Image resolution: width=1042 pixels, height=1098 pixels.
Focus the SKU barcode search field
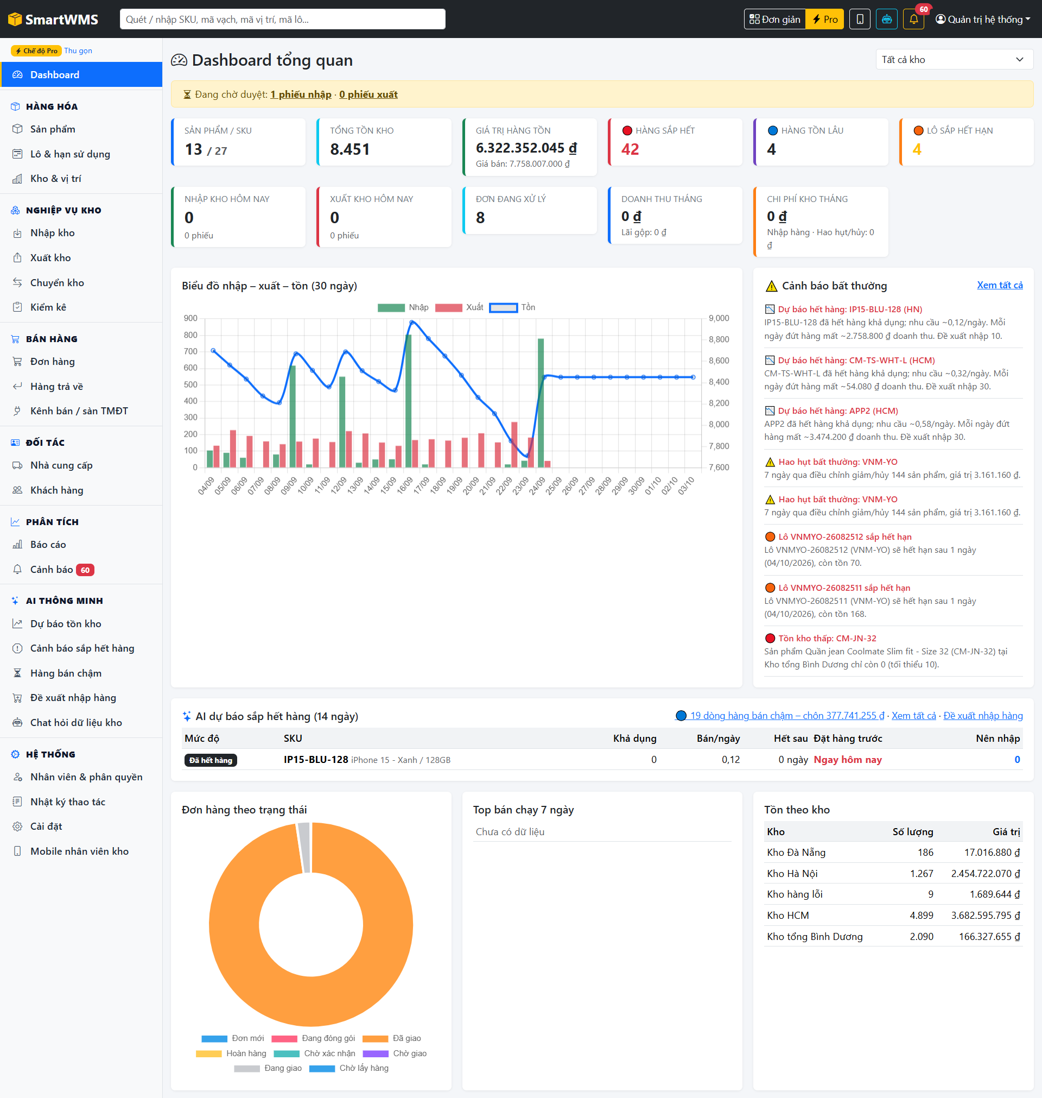(x=282, y=20)
